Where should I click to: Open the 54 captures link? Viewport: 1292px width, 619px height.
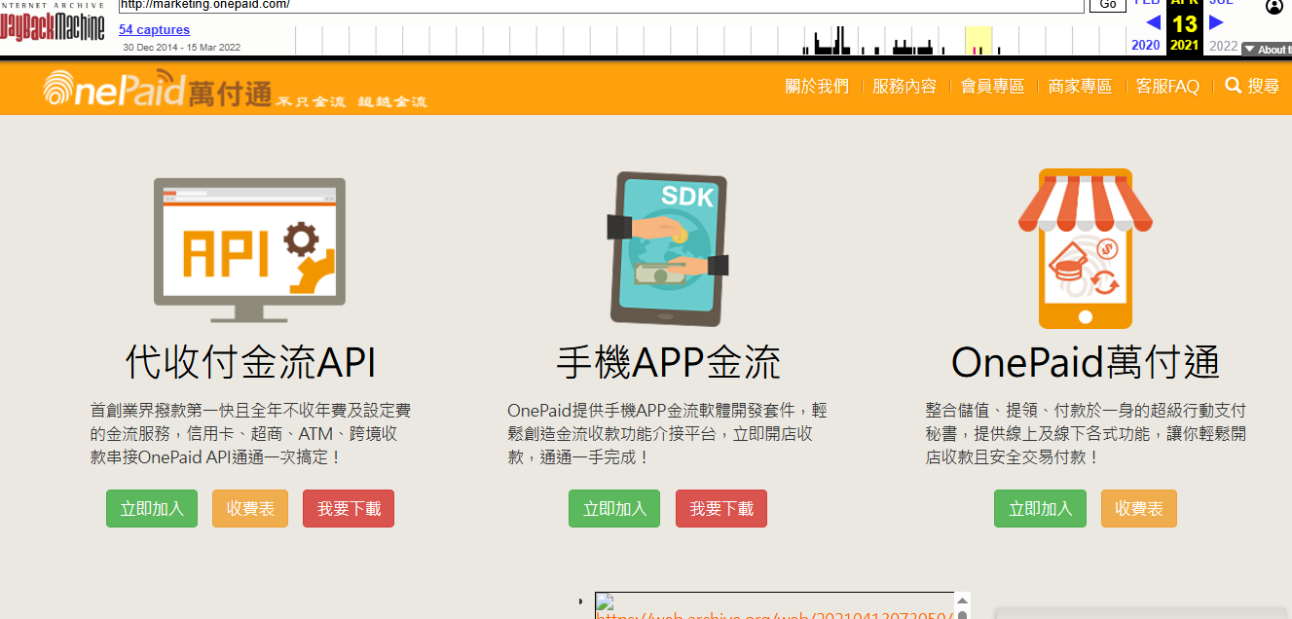click(154, 30)
